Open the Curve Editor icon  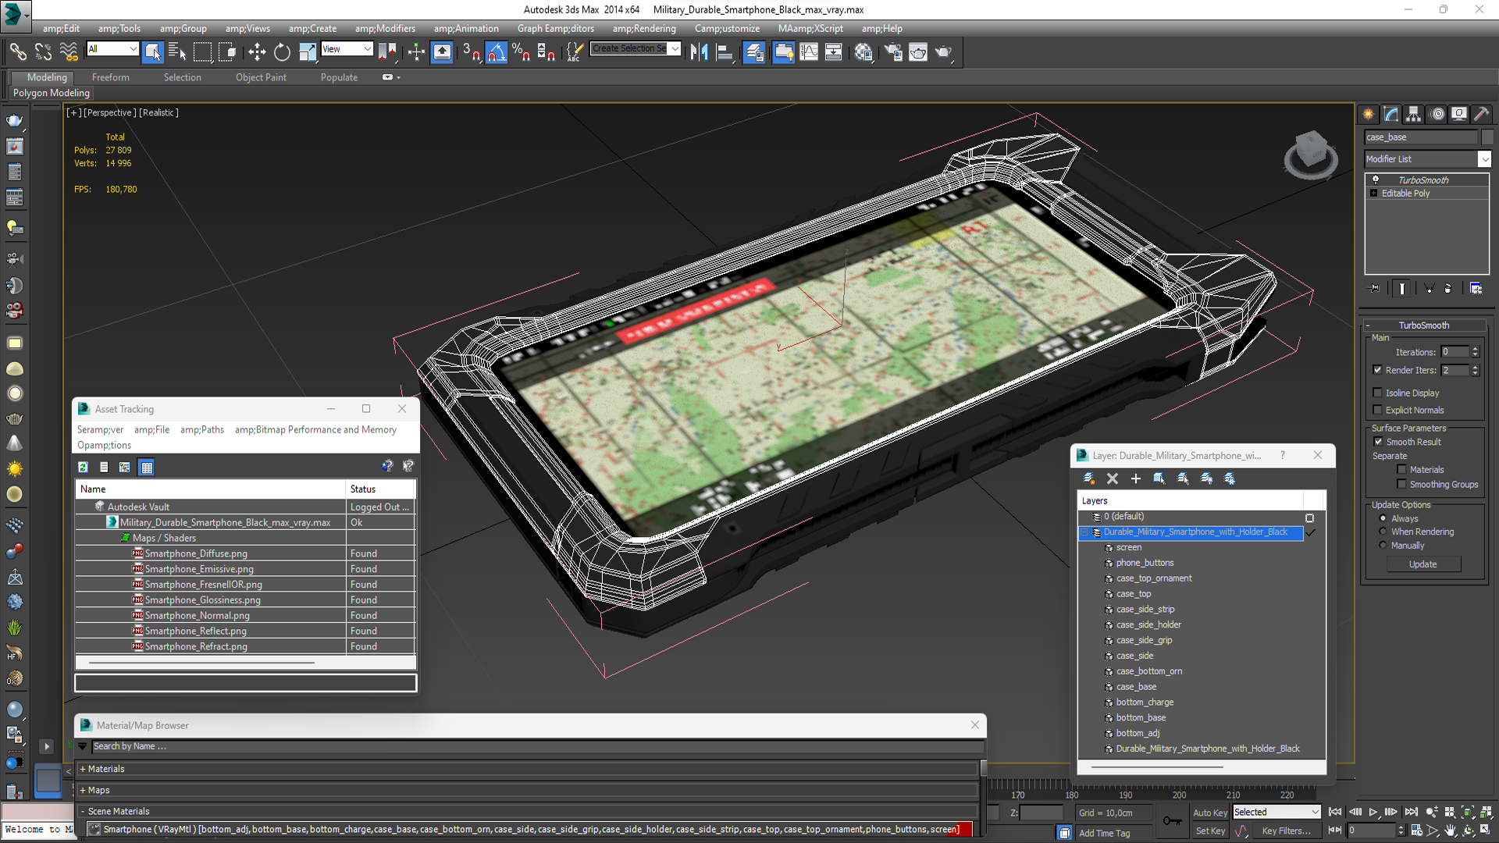(x=809, y=52)
